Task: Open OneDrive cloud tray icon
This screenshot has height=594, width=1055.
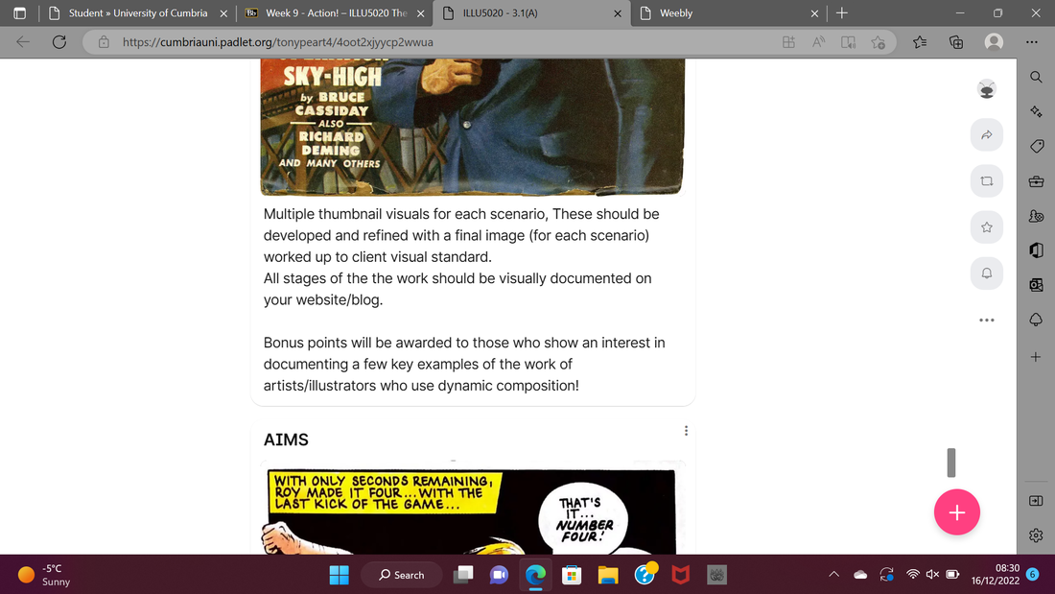Action: [860, 575]
